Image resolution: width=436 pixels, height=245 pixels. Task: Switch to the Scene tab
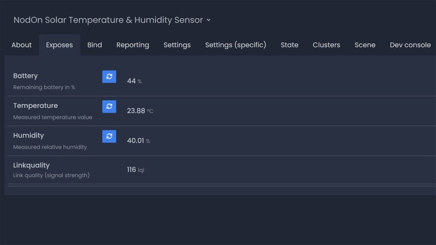[x=365, y=45]
